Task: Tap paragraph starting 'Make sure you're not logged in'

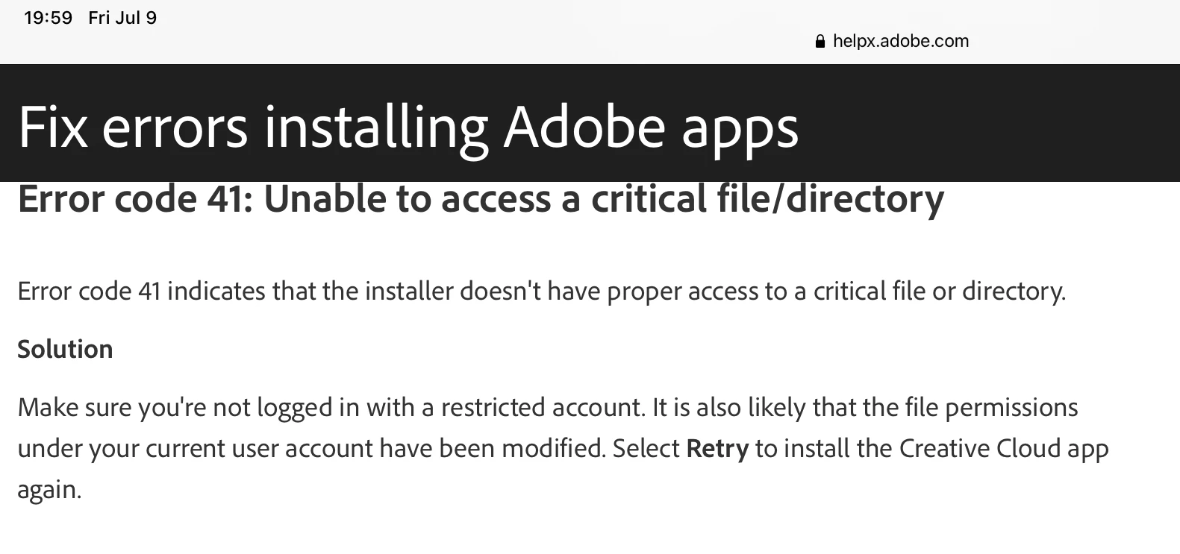Action: [564, 448]
